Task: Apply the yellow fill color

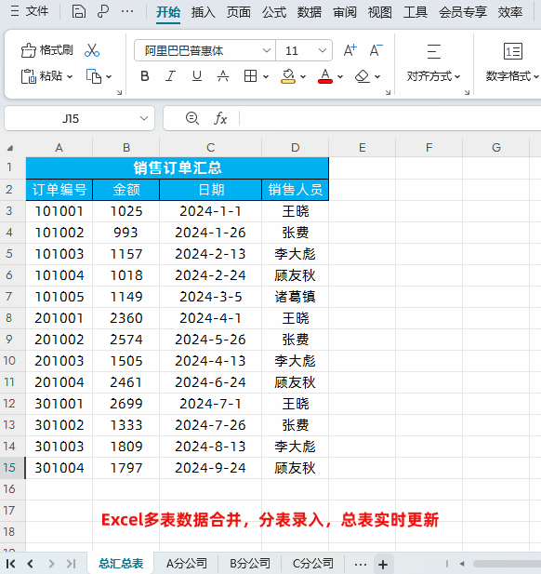Action: (288, 76)
